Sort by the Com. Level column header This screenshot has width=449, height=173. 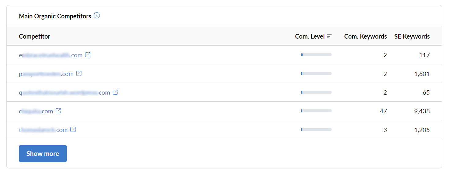[310, 36]
